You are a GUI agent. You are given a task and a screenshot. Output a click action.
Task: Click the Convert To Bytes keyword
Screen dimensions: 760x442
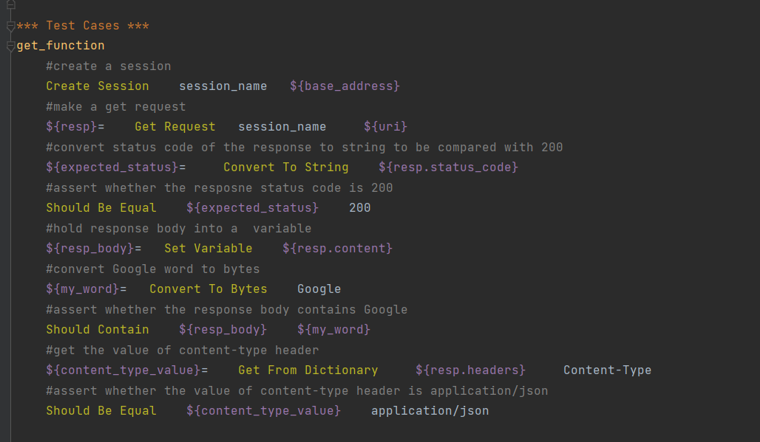(208, 289)
